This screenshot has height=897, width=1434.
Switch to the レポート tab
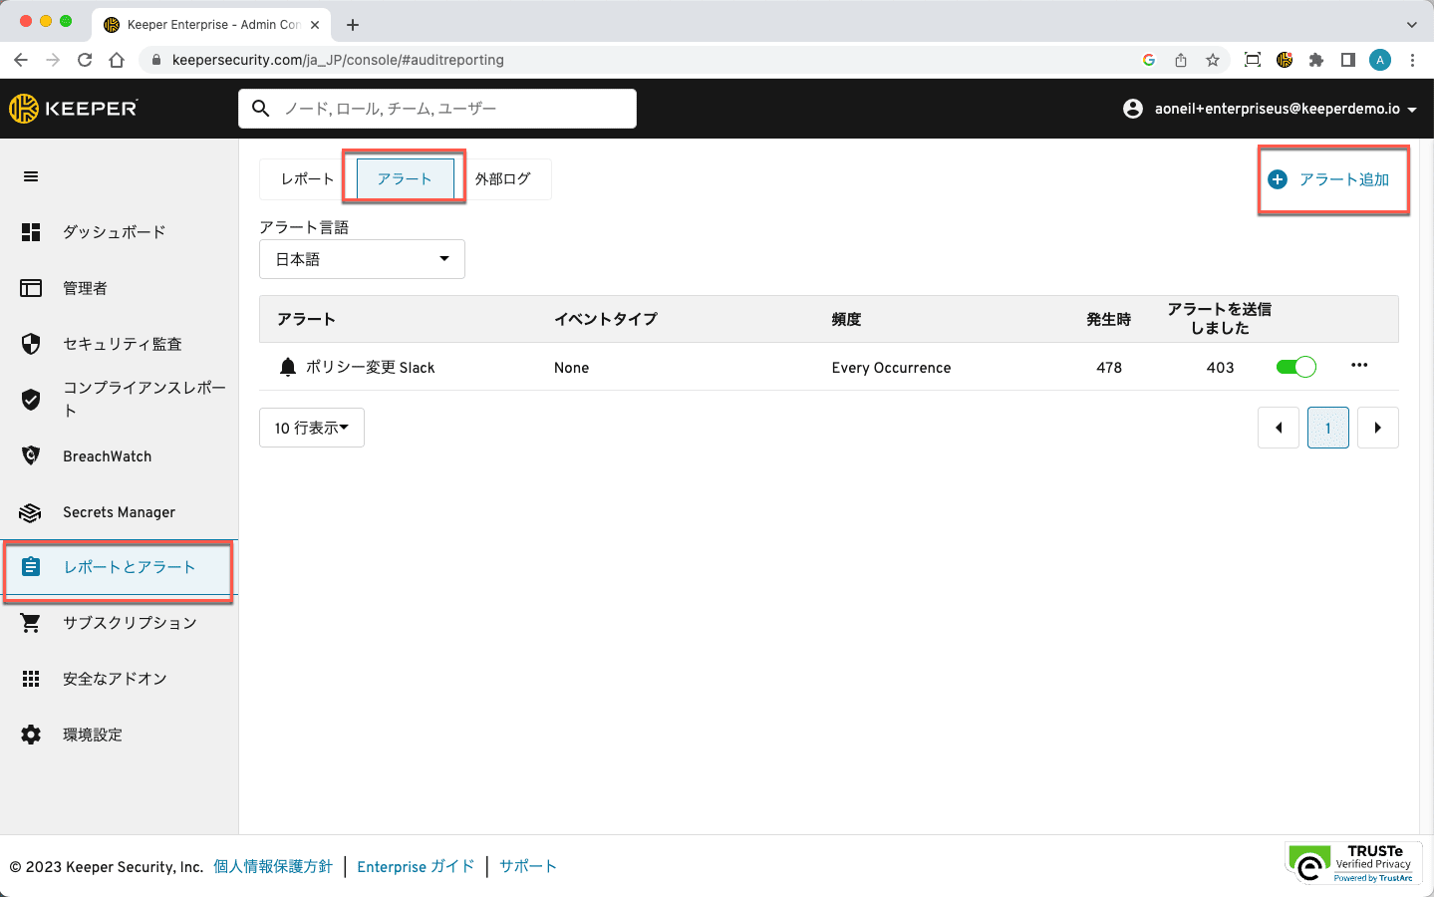click(x=307, y=179)
